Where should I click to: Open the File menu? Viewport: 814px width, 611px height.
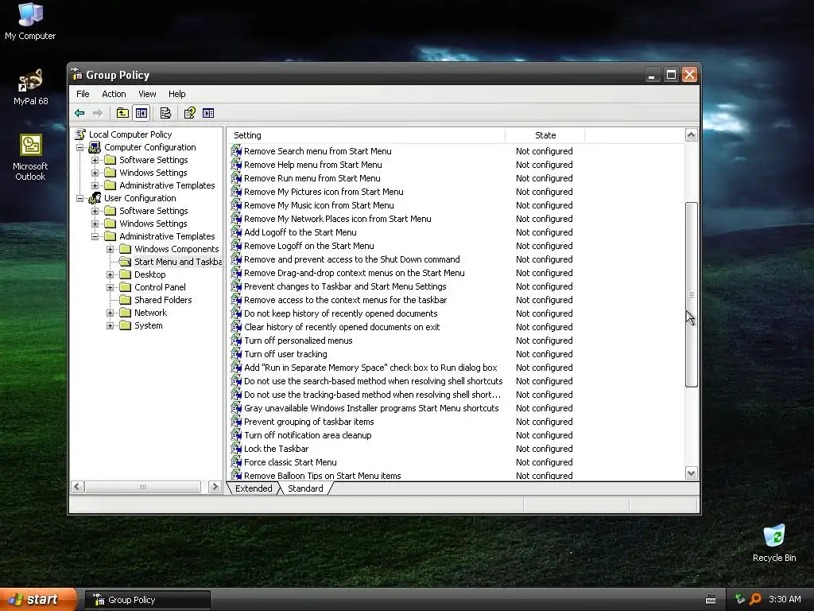pyautogui.click(x=83, y=94)
